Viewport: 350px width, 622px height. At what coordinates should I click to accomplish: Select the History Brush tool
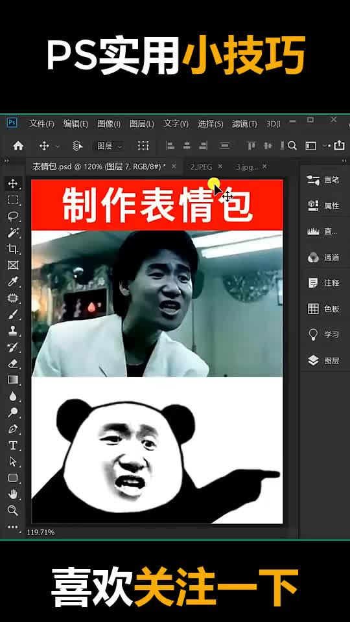[x=13, y=347]
